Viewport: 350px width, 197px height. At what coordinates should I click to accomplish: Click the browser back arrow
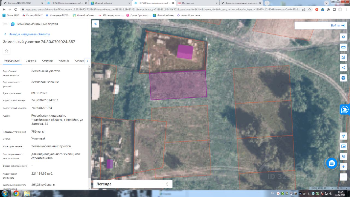coord(4,9)
